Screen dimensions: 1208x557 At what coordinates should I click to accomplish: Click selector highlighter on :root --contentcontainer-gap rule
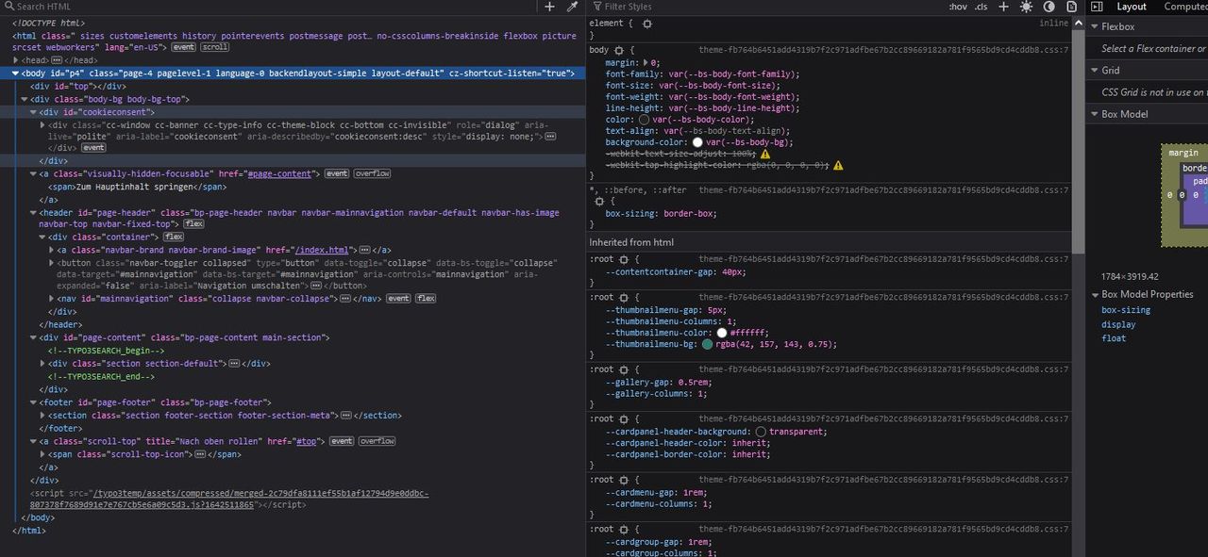(624, 259)
